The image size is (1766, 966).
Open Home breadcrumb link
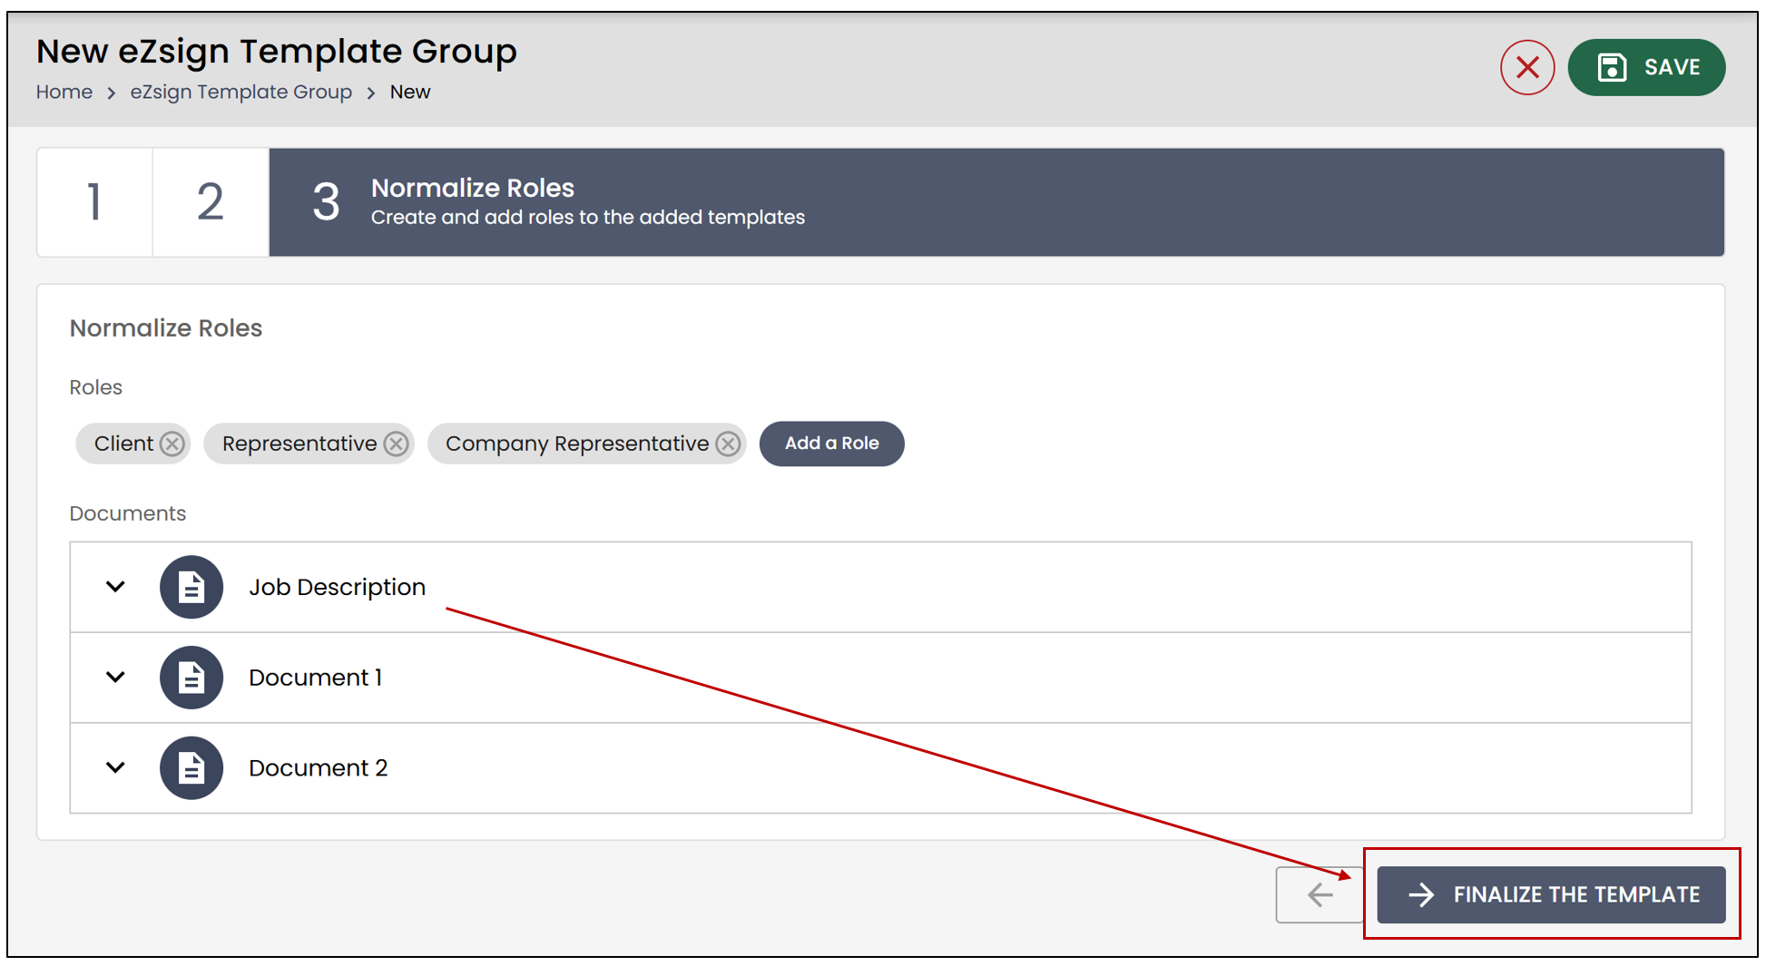tap(64, 93)
